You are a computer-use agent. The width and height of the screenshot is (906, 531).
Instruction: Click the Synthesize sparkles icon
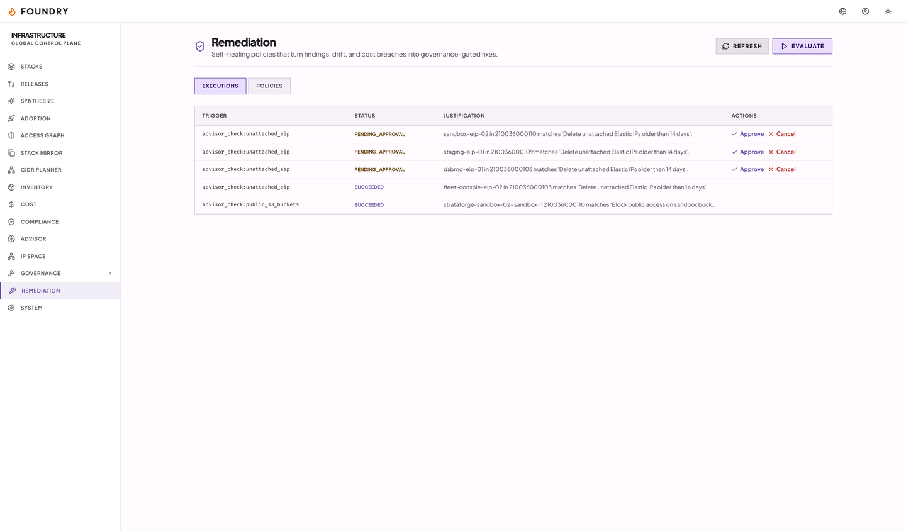pos(11,101)
